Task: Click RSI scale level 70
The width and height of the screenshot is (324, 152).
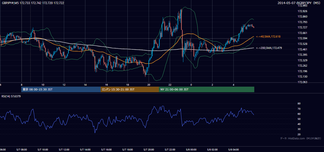Action: tap(299, 109)
